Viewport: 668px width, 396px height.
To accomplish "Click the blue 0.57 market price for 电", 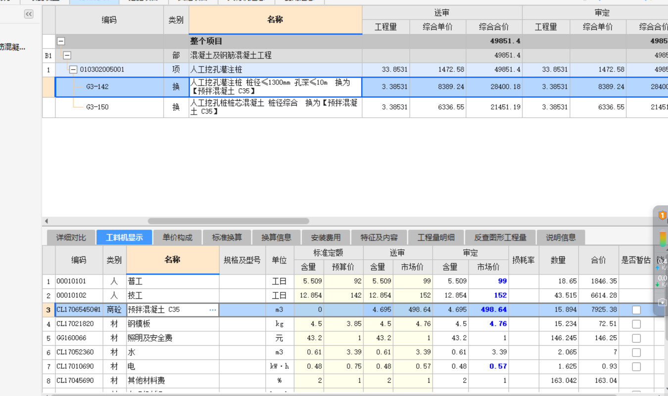I will click(488, 367).
